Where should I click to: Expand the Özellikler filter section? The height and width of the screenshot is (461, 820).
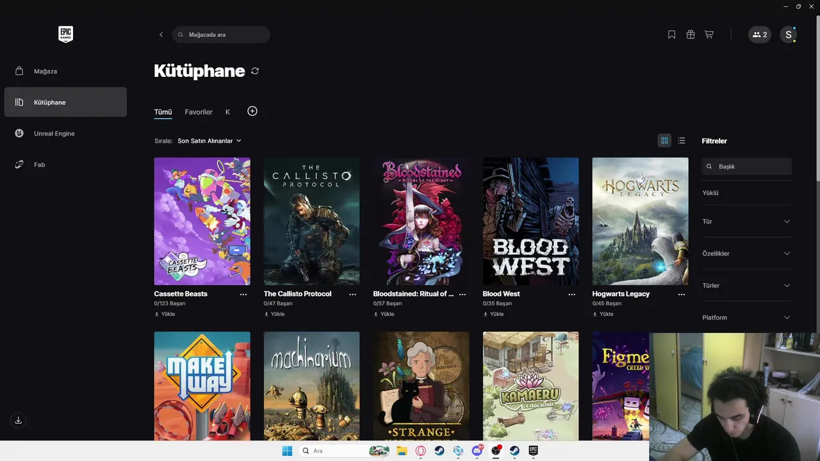coord(747,254)
